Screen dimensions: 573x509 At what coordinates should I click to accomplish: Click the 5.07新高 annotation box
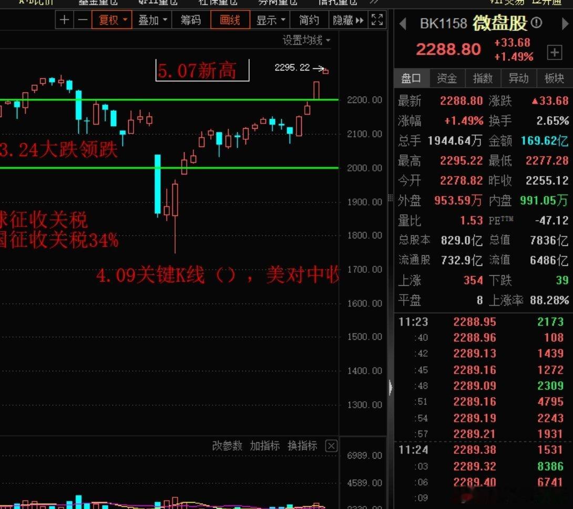202,70
